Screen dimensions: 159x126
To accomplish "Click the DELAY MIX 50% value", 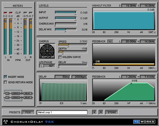I will (84, 30).
